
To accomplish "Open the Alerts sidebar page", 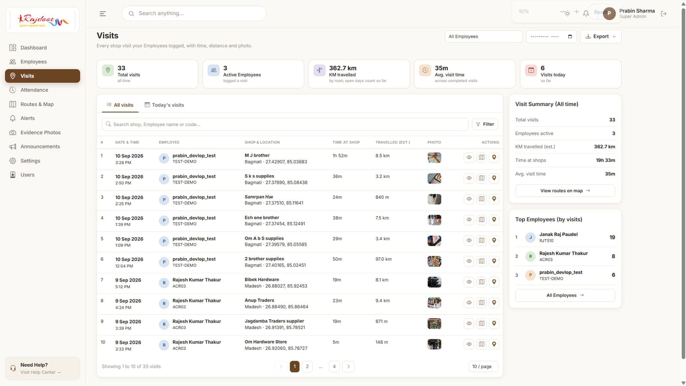I will (x=42, y=118).
